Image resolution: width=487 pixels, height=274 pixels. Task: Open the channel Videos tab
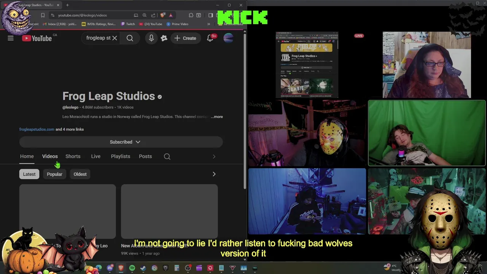pyautogui.click(x=50, y=156)
